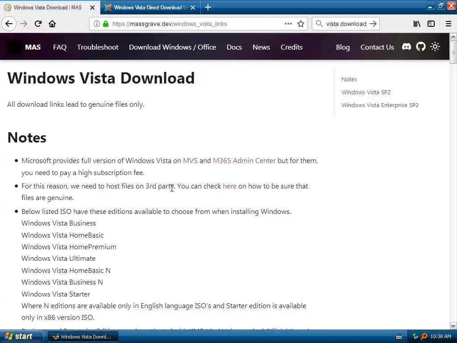This screenshot has height=343, width=457.
Task: Close the Windows Vista Download MAS tab
Action: 92,8
